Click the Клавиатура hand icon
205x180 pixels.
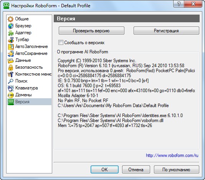click(x=10, y=88)
